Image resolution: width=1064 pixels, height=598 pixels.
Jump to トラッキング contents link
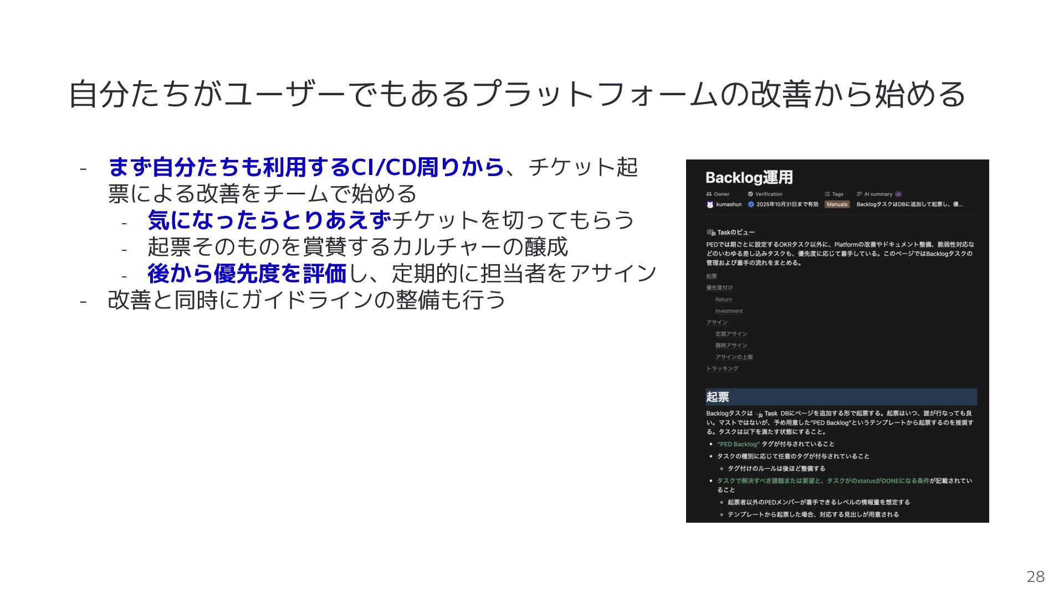pyautogui.click(x=722, y=369)
